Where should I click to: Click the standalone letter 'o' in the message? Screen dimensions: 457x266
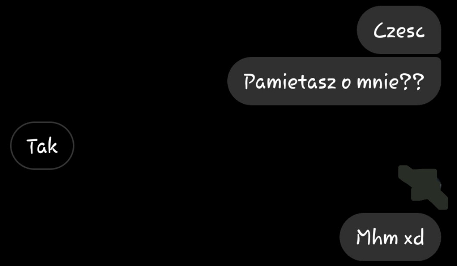(346, 84)
